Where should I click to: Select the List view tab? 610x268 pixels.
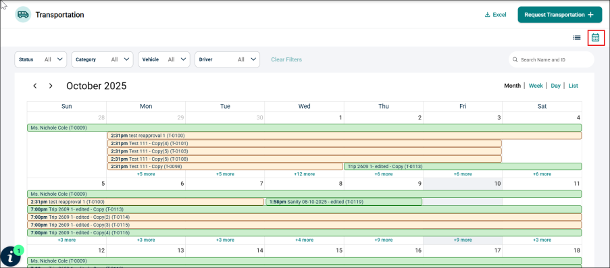[x=574, y=86]
